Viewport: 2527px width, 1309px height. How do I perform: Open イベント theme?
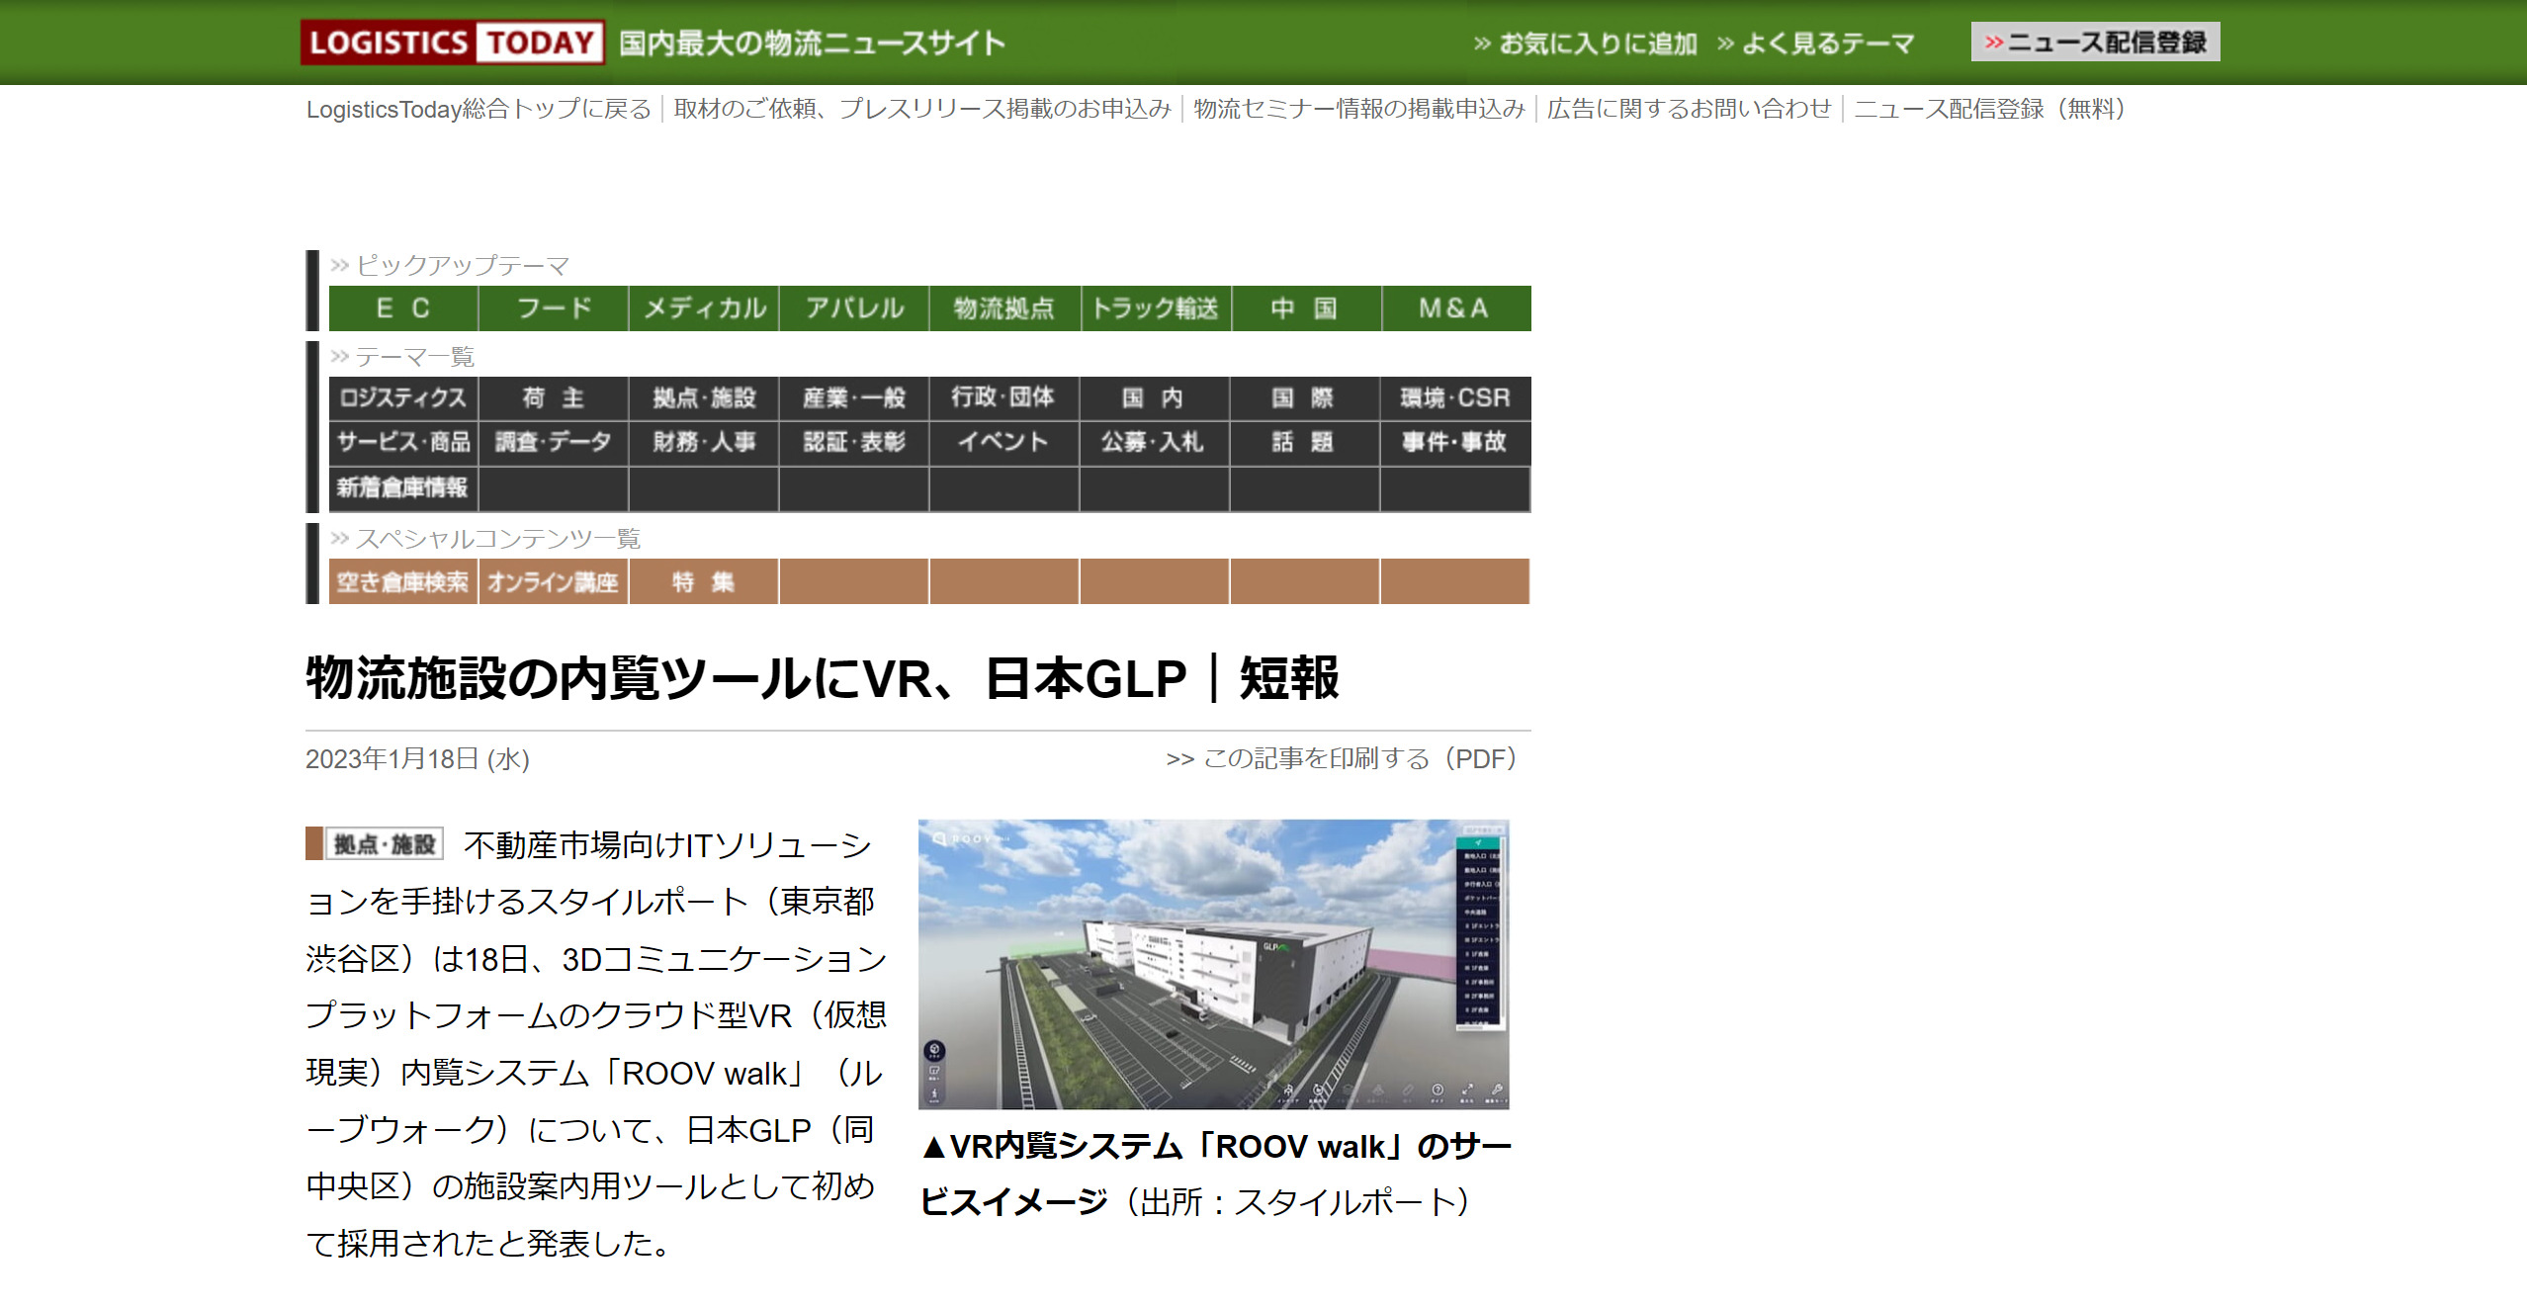[x=1004, y=442]
